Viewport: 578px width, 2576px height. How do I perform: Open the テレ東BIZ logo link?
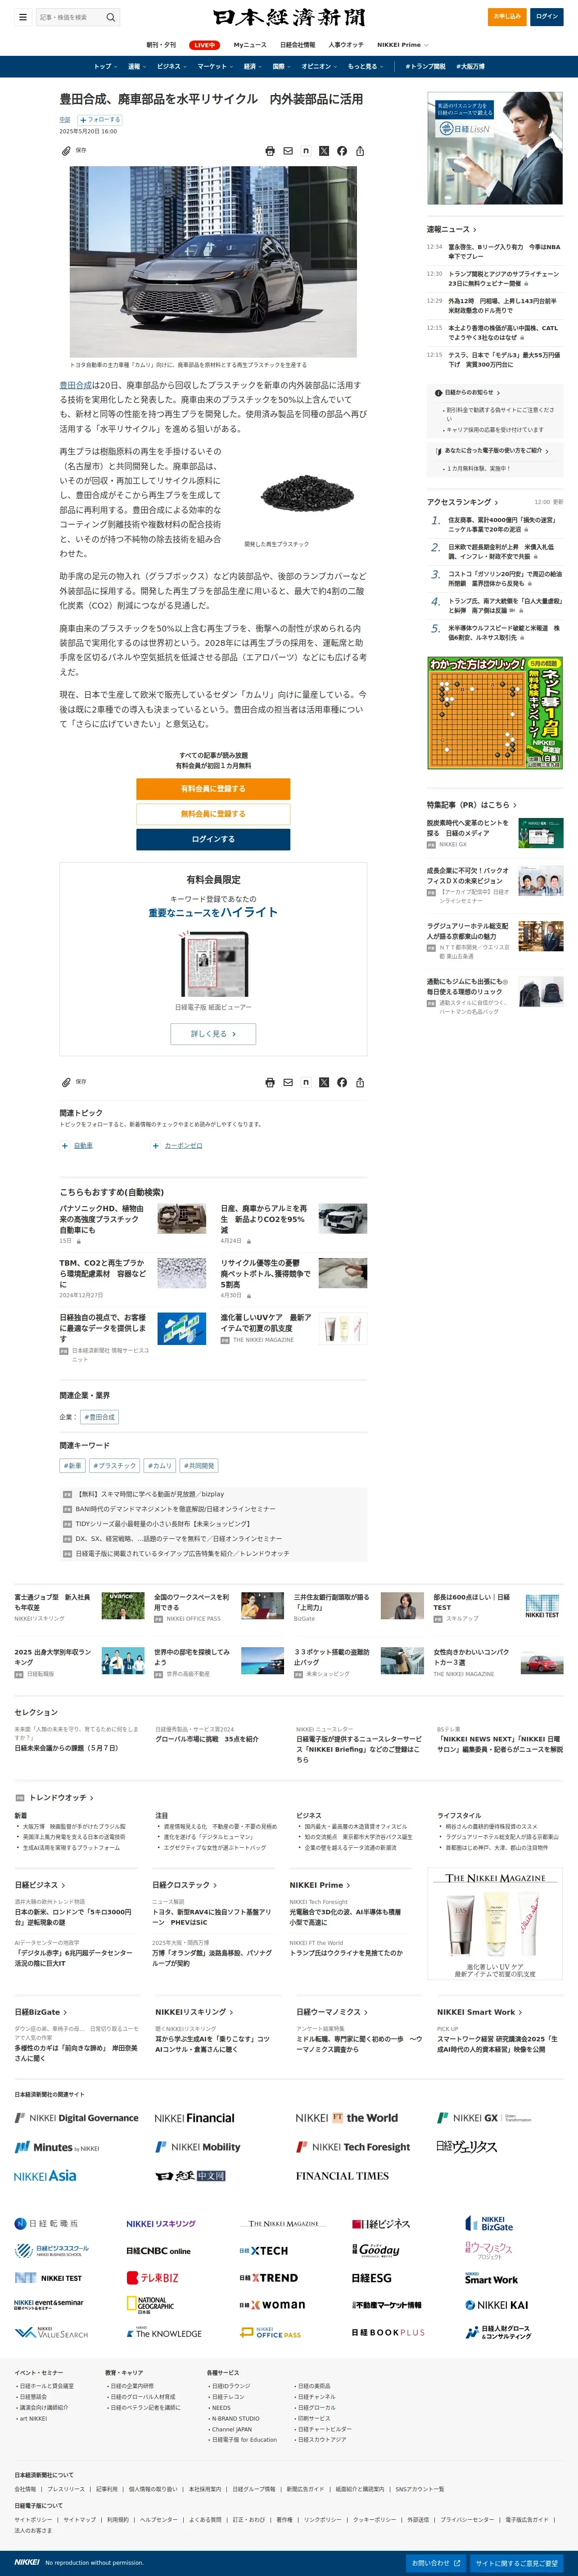(153, 2277)
